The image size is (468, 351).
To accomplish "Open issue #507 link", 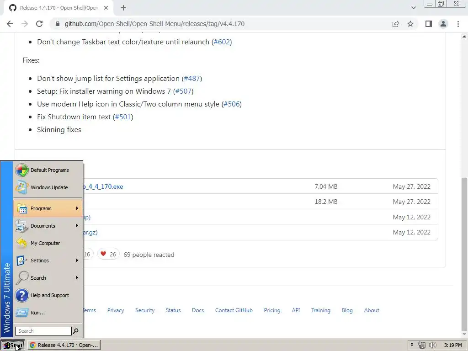I will (183, 91).
